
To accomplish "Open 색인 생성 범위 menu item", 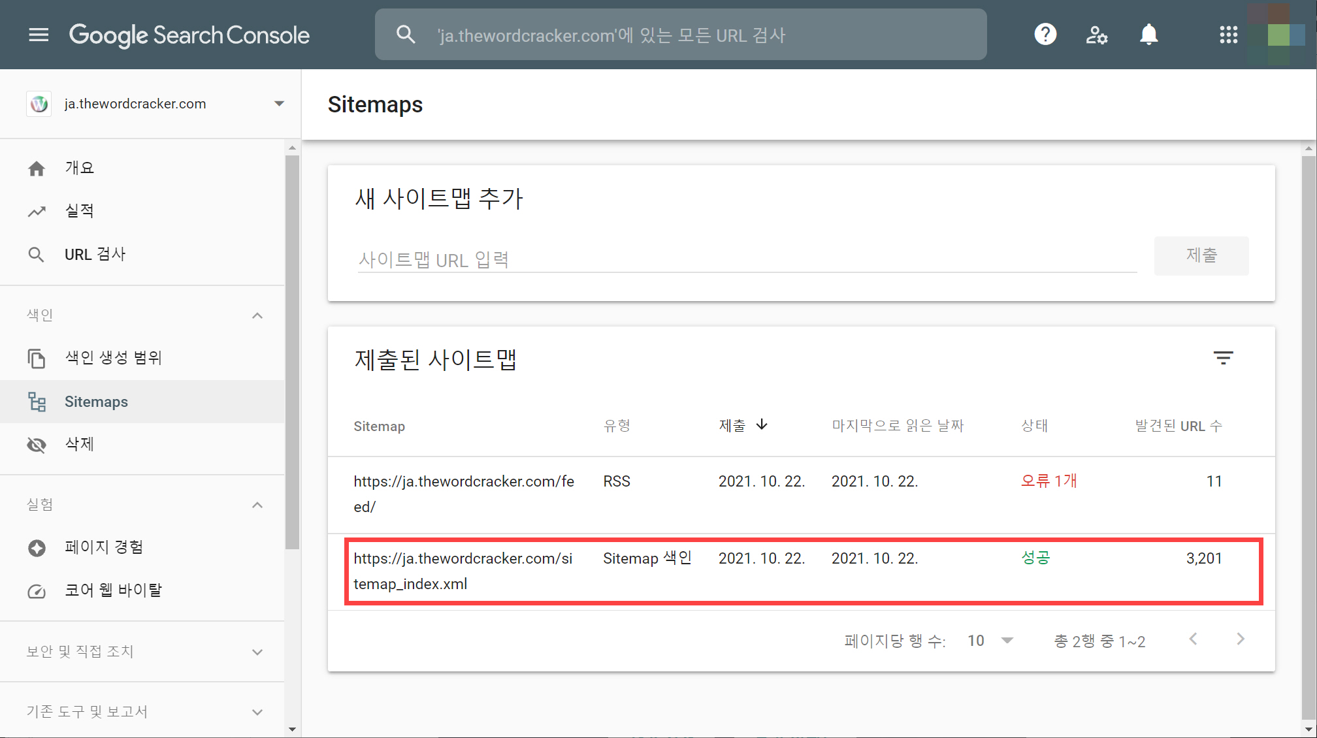I will click(113, 358).
